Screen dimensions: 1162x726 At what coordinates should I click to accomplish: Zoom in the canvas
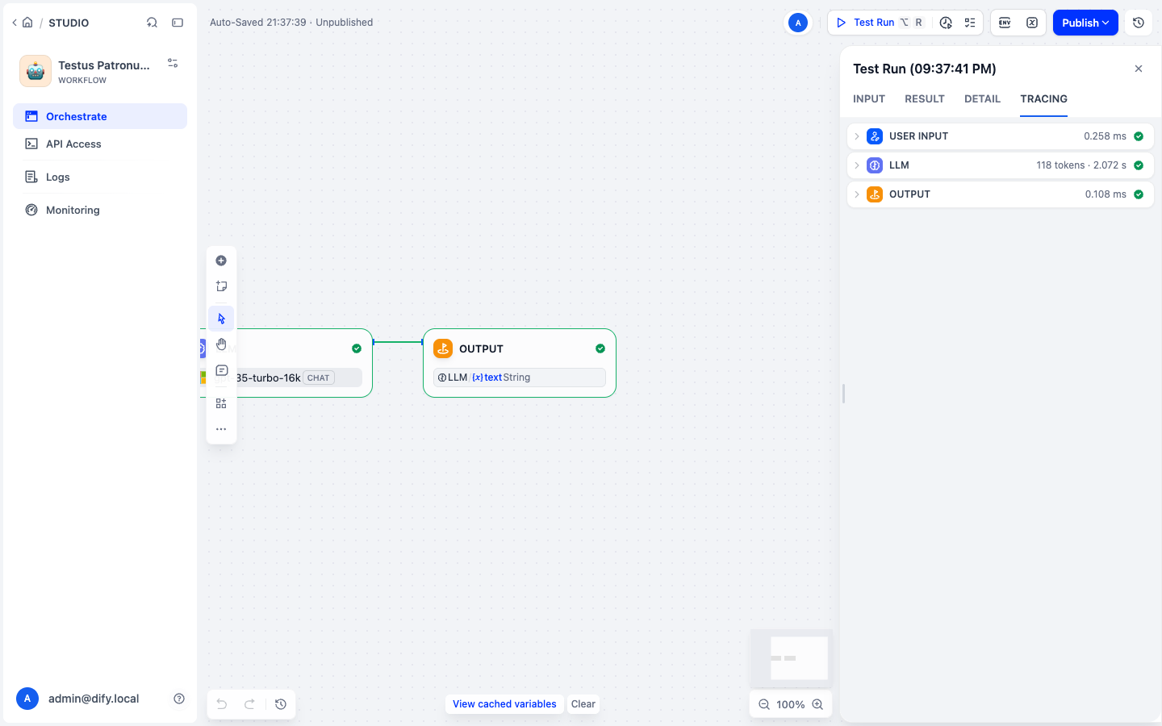tap(817, 704)
